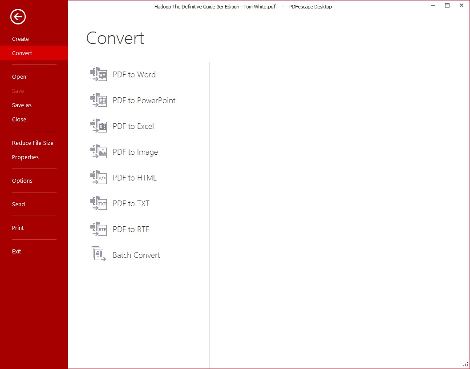Close the PDFescape Desktop window
470x369 pixels.
click(462, 5)
